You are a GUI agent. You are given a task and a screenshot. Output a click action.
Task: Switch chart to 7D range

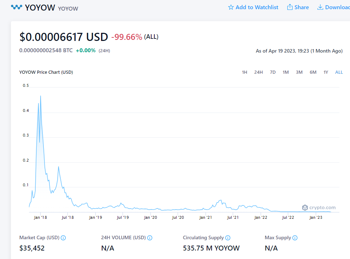click(273, 72)
